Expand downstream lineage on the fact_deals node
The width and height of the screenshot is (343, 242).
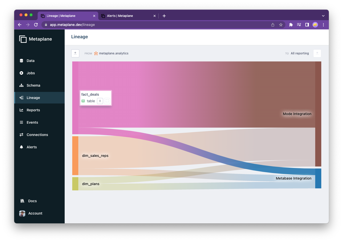pos(100,101)
